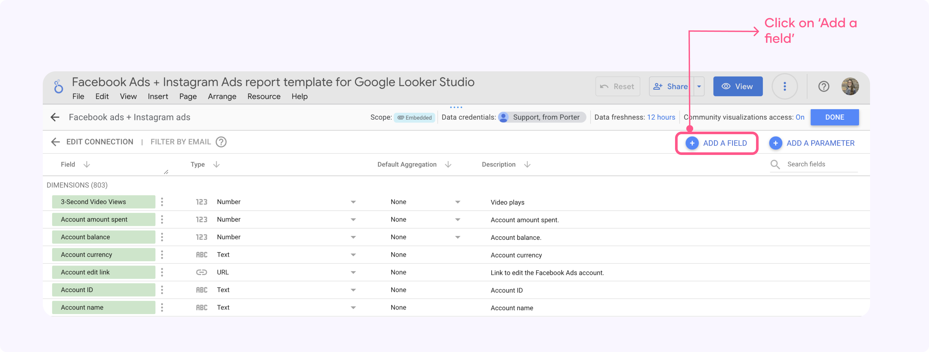Open aggregation dropdown for Account amount spent

457,220
